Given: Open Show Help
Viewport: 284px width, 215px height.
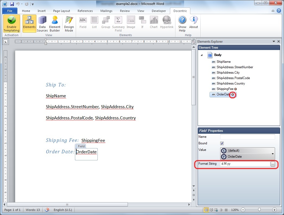Looking at the screenshot, I should [x=182, y=24].
